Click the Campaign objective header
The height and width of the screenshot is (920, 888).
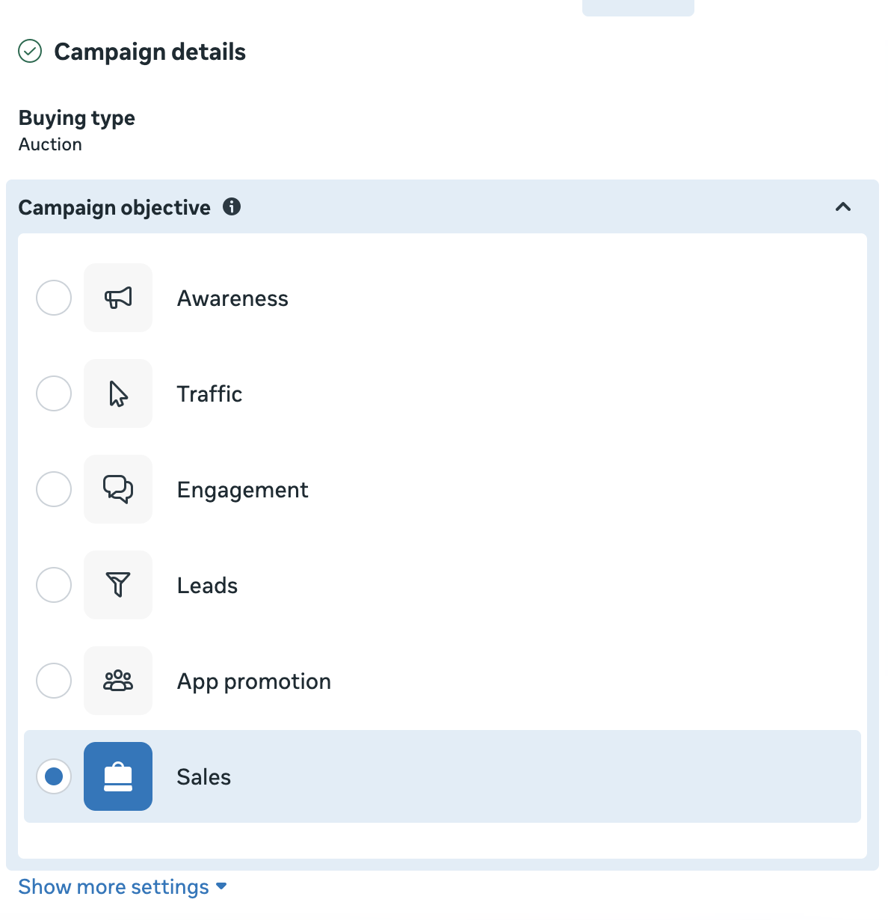[x=114, y=207]
